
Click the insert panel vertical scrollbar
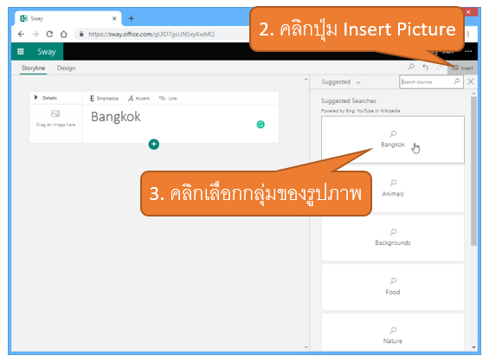pyautogui.click(x=473, y=171)
